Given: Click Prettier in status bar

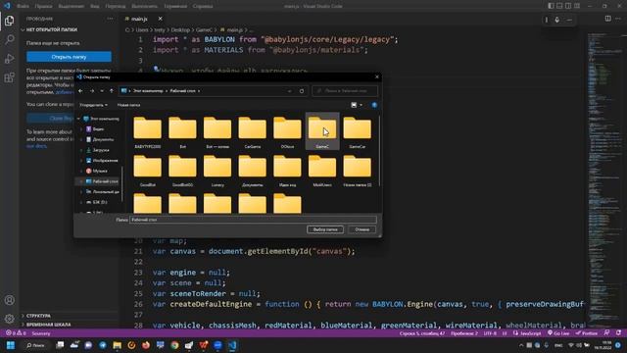Looking at the screenshot, I should click(x=587, y=333).
